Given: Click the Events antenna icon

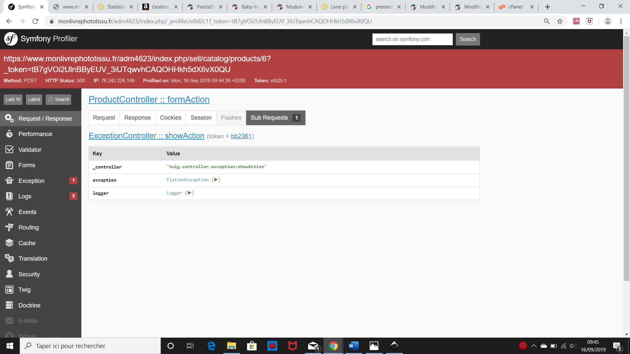Looking at the screenshot, I should point(9,212).
